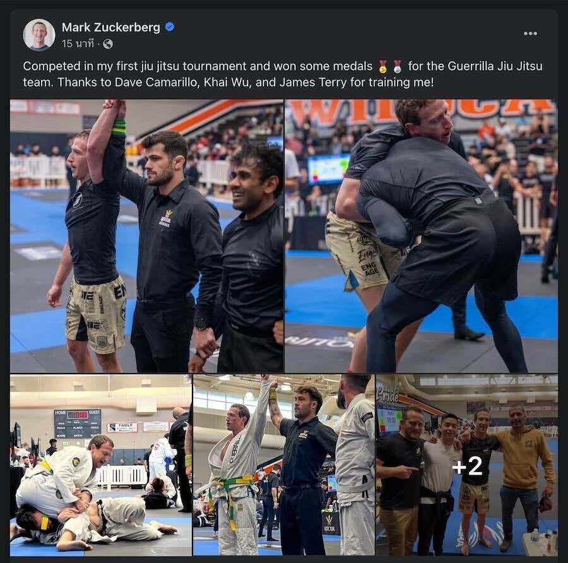Open the gi referee hand-raise photo

(x=283, y=465)
